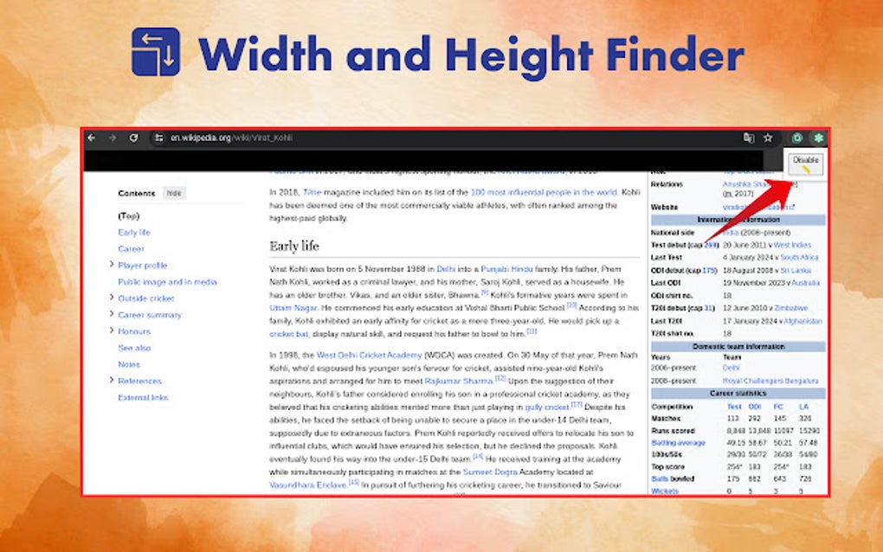
Task: Expand the Player profile section chevron
Action: [112, 265]
